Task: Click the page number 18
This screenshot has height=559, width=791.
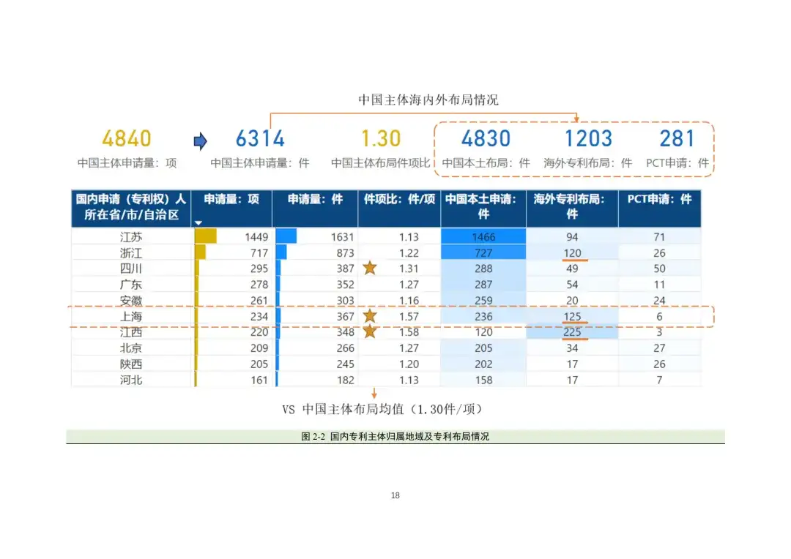Action: [395, 495]
